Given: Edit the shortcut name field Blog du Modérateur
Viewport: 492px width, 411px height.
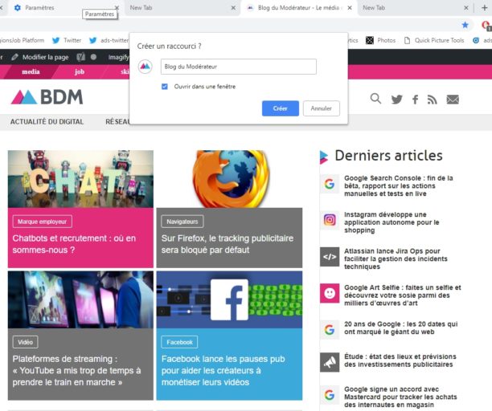Looking at the screenshot, I should (x=239, y=67).
